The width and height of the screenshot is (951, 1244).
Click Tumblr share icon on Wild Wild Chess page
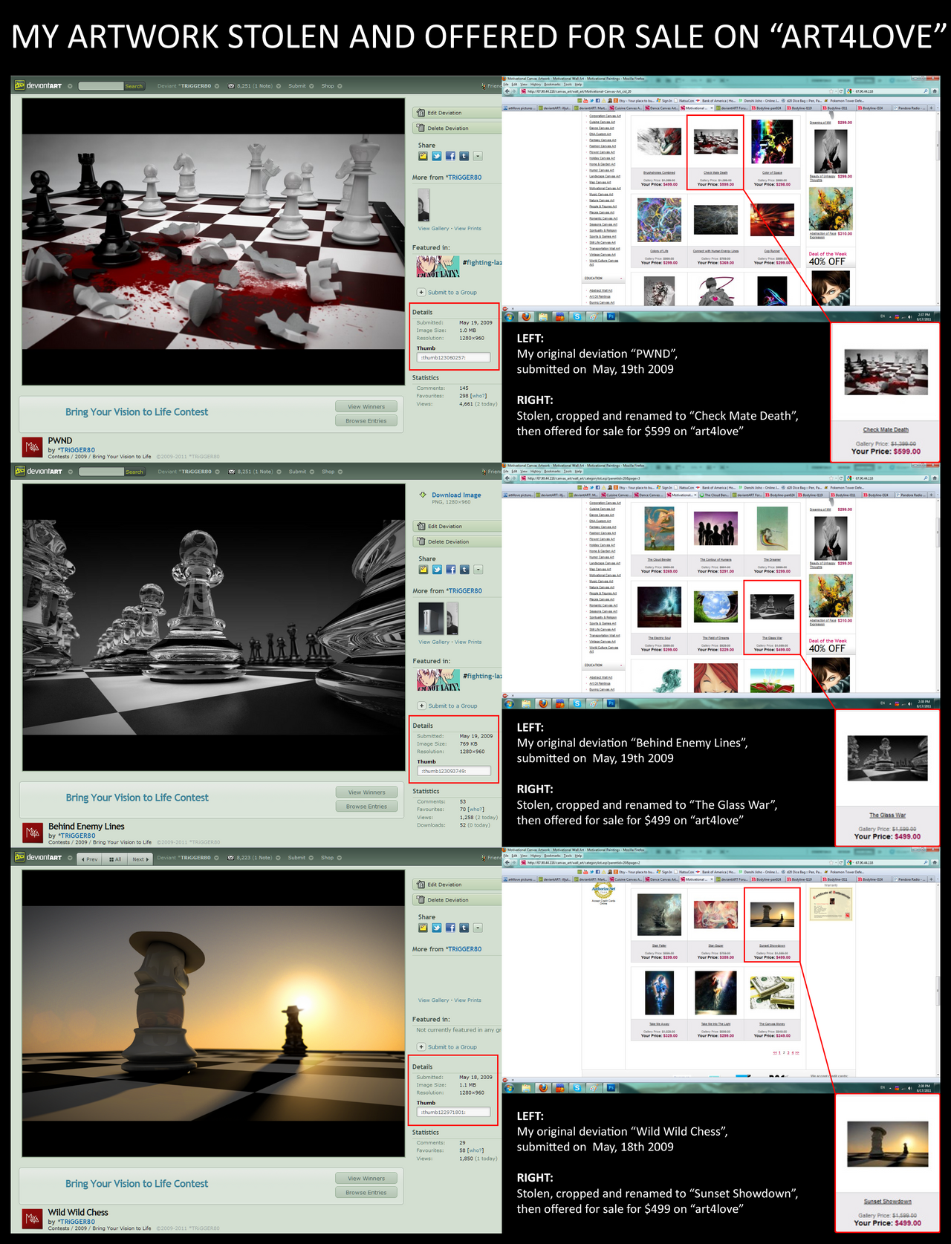coord(464,928)
